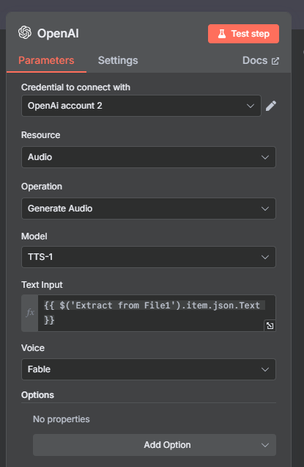Click the Add Option chevron arrow

click(x=264, y=445)
